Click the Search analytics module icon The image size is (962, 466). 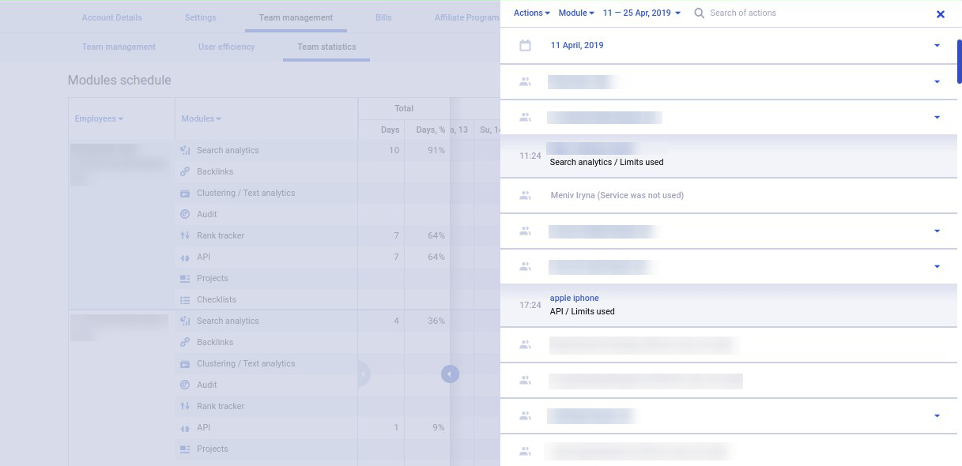(x=185, y=150)
